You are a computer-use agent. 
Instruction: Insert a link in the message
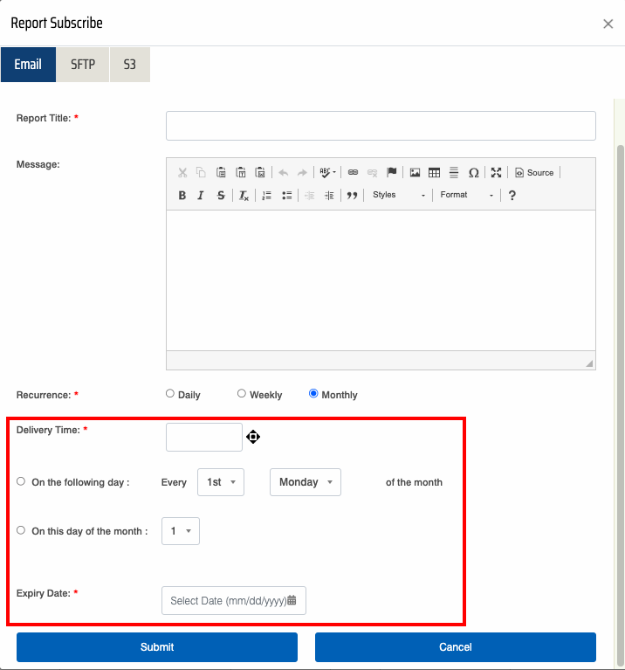tap(353, 173)
